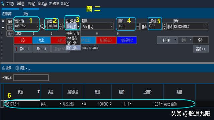The height and width of the screenshot is (120, 214).
Task: Open the 账号 dropdown 570200004383
Action: coord(191,27)
